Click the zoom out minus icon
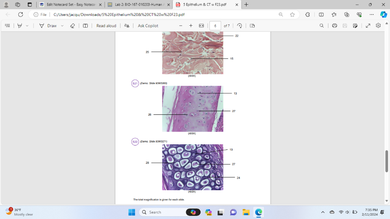The width and height of the screenshot is (390, 219). click(x=181, y=26)
